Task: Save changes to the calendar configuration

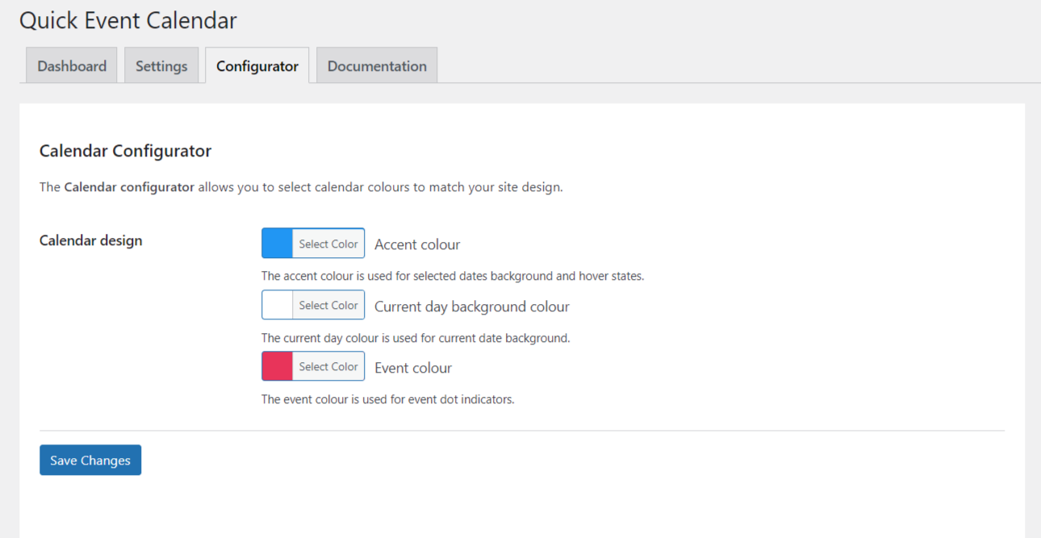Action: pos(90,460)
